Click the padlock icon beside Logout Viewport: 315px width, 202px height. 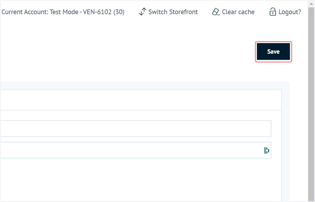click(273, 12)
